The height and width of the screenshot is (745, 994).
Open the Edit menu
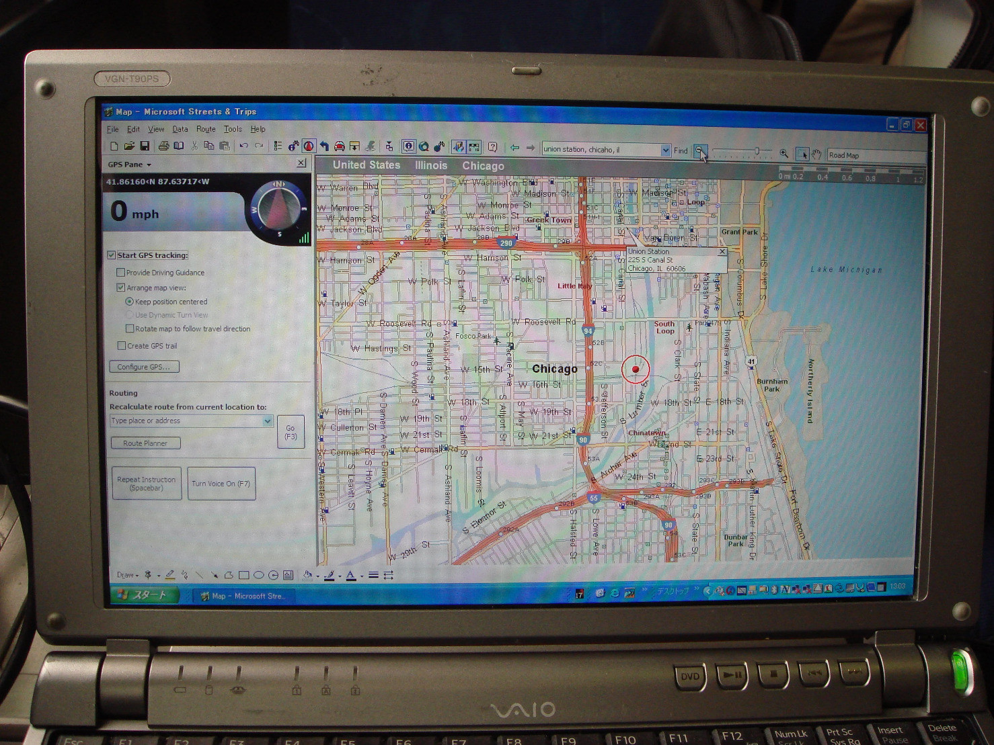point(133,129)
